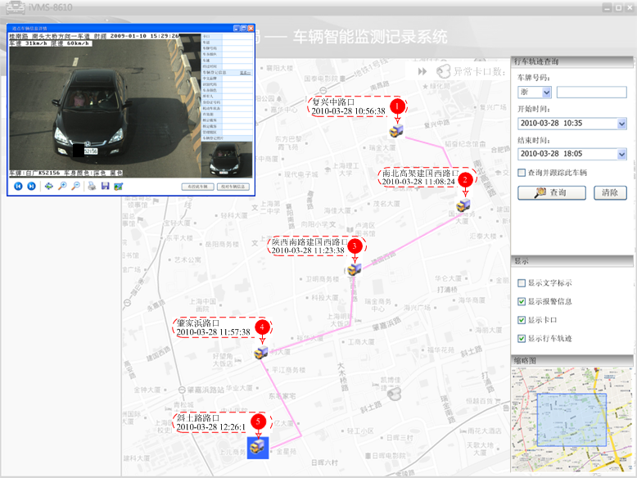The height and width of the screenshot is (478, 637).
Task: Uncheck 显示报警信息 checkbox
Action: coord(522,301)
